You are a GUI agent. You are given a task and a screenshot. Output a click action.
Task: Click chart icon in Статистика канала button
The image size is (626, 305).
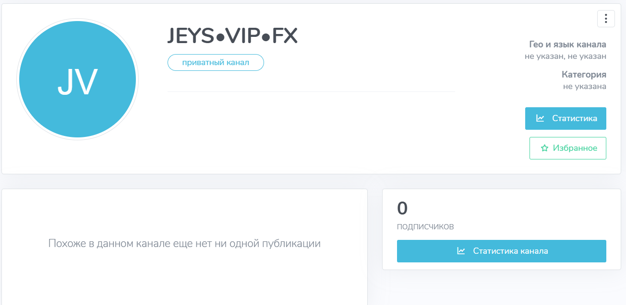461,251
